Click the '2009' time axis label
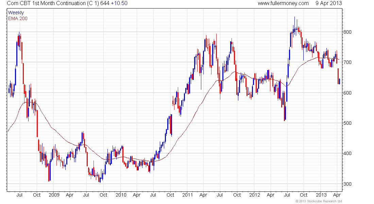 coord(54,195)
